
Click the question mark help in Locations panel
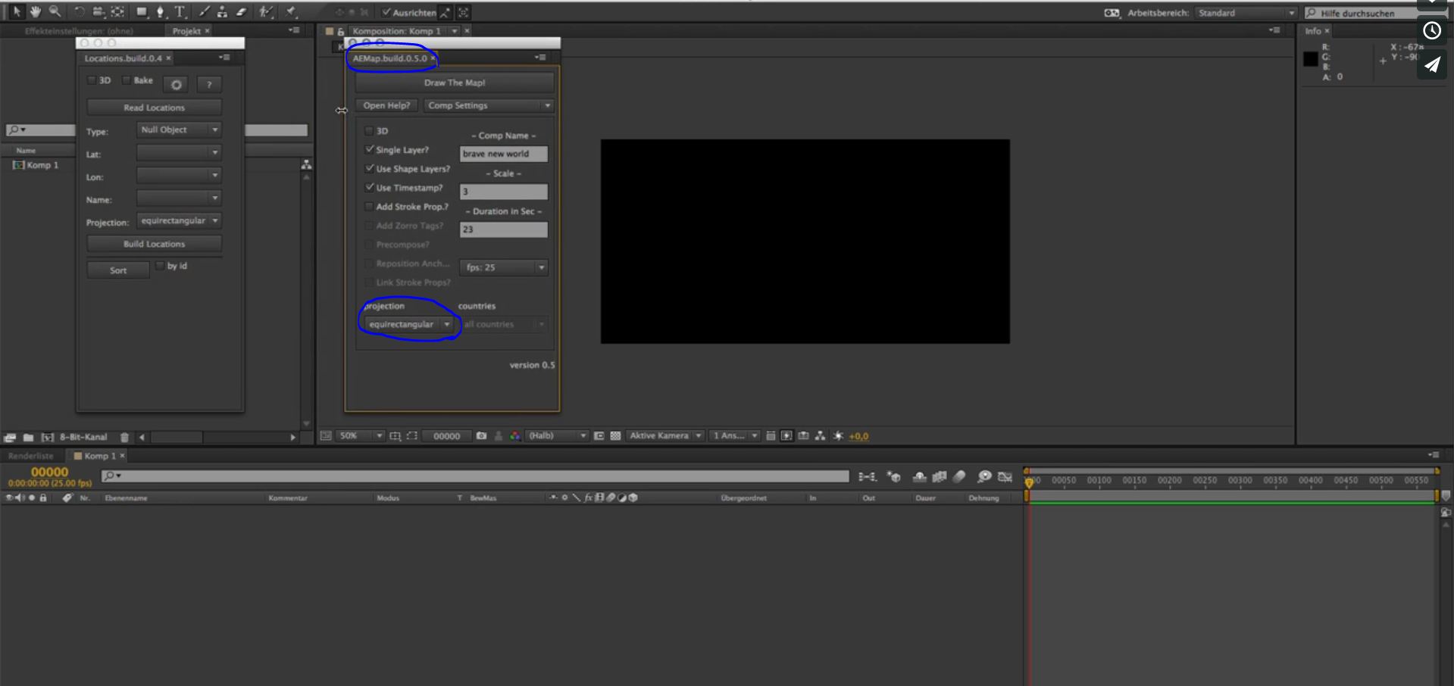click(209, 85)
